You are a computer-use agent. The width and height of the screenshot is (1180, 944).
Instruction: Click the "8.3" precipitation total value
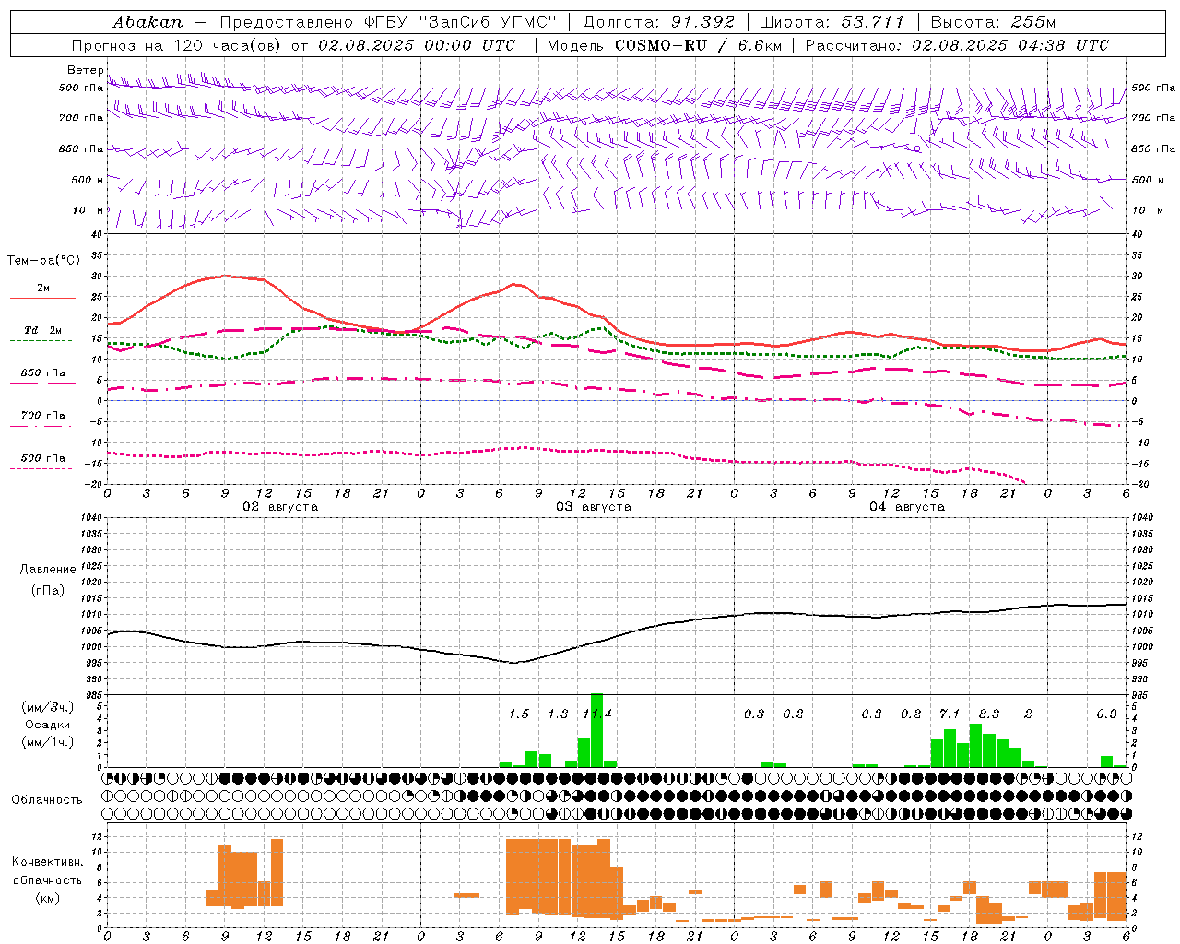tap(989, 714)
